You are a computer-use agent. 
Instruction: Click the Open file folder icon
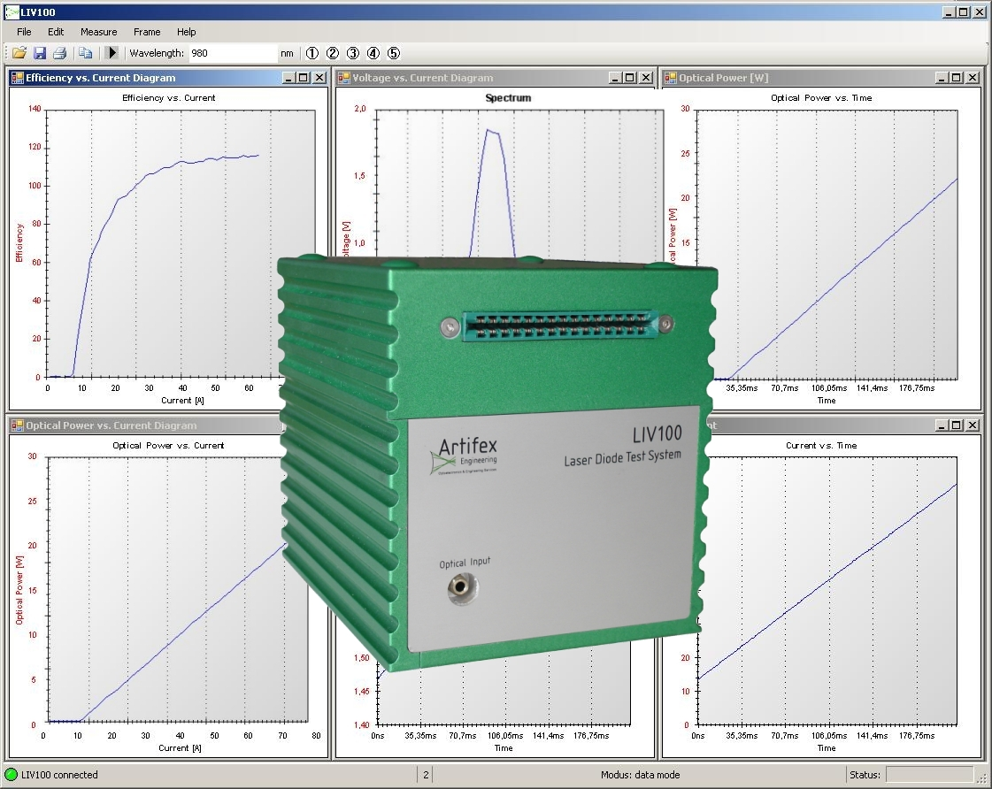click(x=19, y=53)
